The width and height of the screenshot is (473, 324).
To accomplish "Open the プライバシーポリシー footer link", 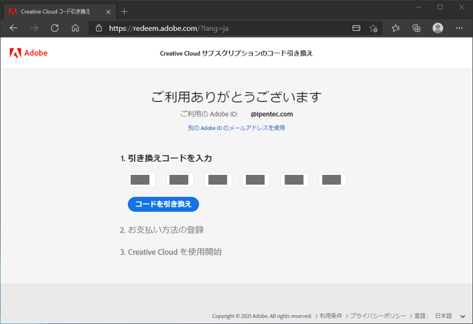I will (x=378, y=316).
